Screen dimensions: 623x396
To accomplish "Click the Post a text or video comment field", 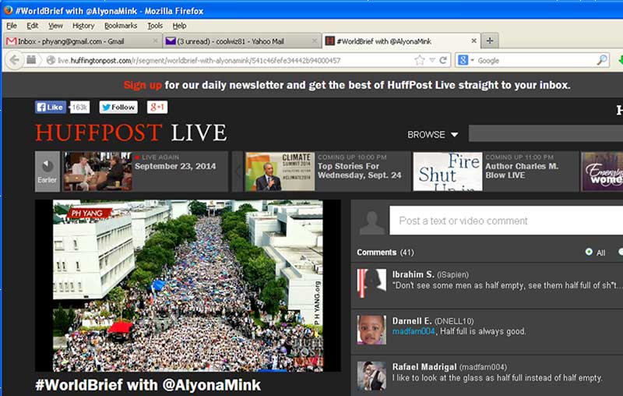I will click(x=506, y=221).
